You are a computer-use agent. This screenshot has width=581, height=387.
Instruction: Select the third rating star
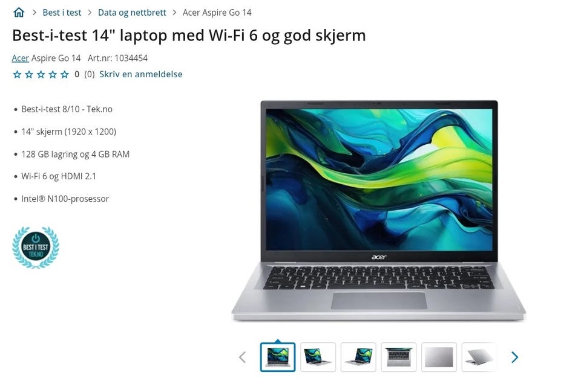click(x=41, y=75)
